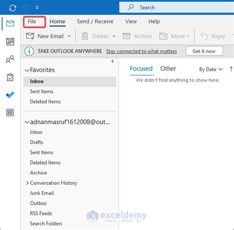The image size is (234, 230).
Task: Click the info icon in notification bar
Action: pyautogui.click(x=29, y=51)
